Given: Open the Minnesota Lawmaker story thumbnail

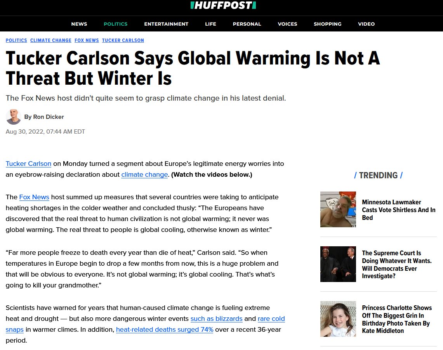Looking at the screenshot, I should tap(338, 209).
